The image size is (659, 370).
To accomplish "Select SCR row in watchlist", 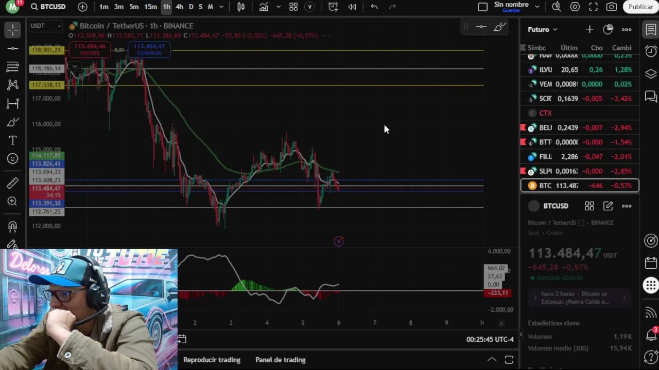I will coord(580,99).
